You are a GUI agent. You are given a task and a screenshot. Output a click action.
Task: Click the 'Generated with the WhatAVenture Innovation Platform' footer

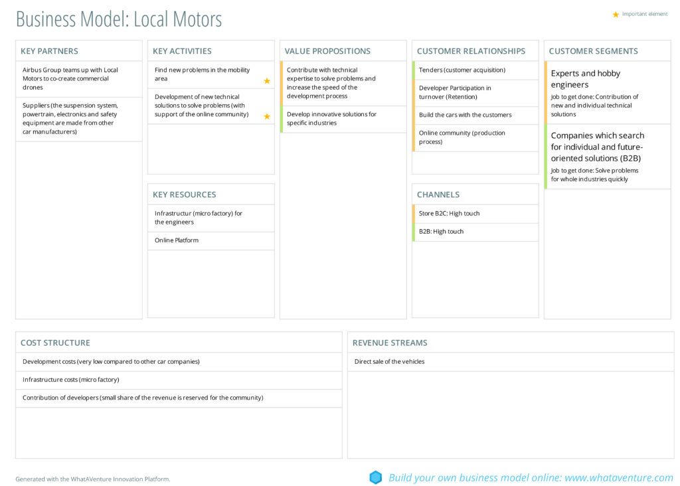pos(93,479)
